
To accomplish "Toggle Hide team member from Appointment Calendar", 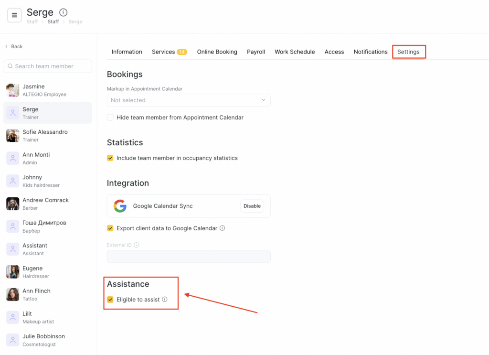I will click(x=110, y=118).
